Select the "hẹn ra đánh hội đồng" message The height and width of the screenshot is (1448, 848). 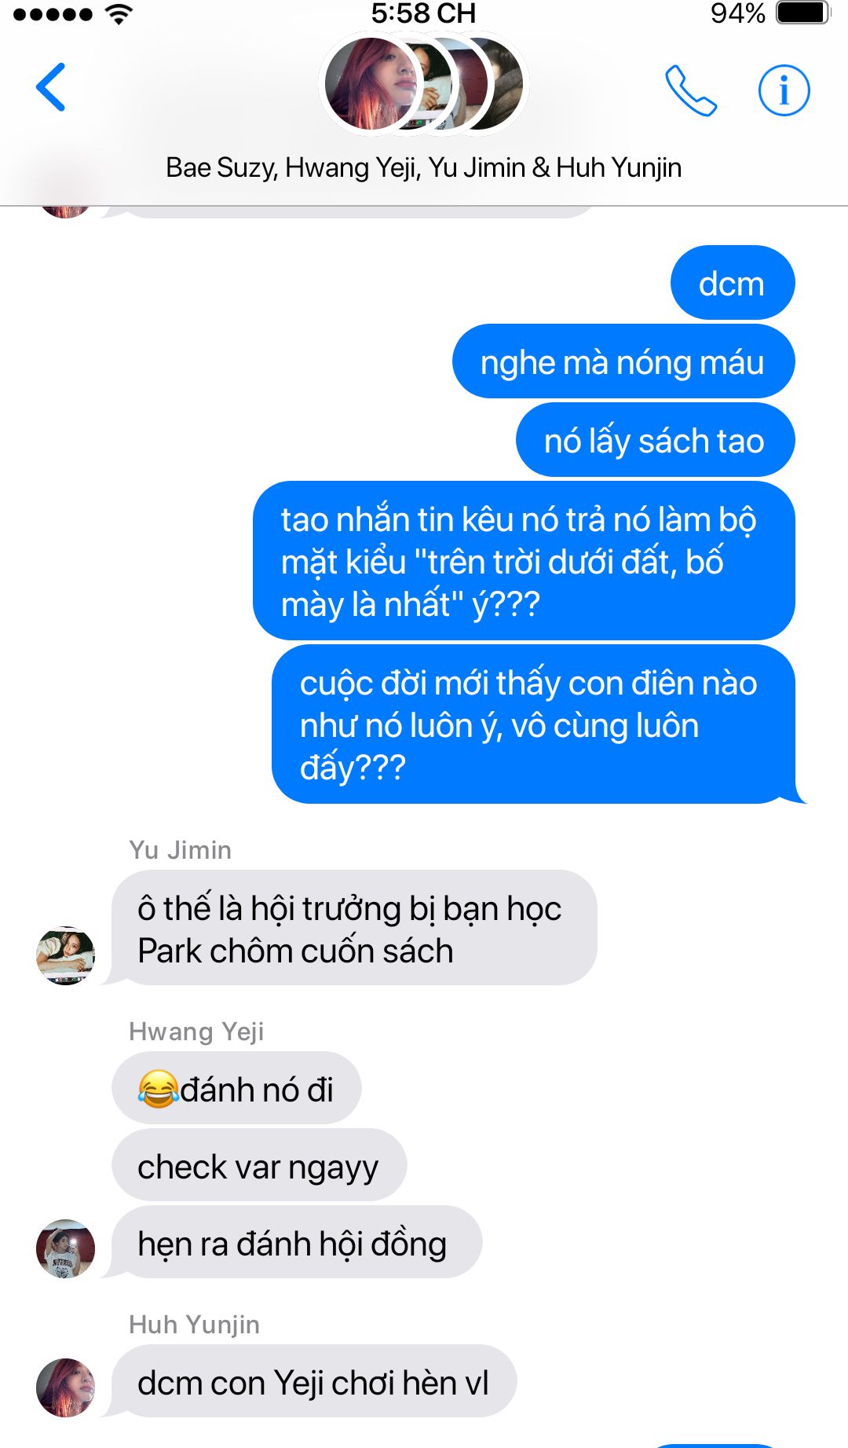[297, 1242]
